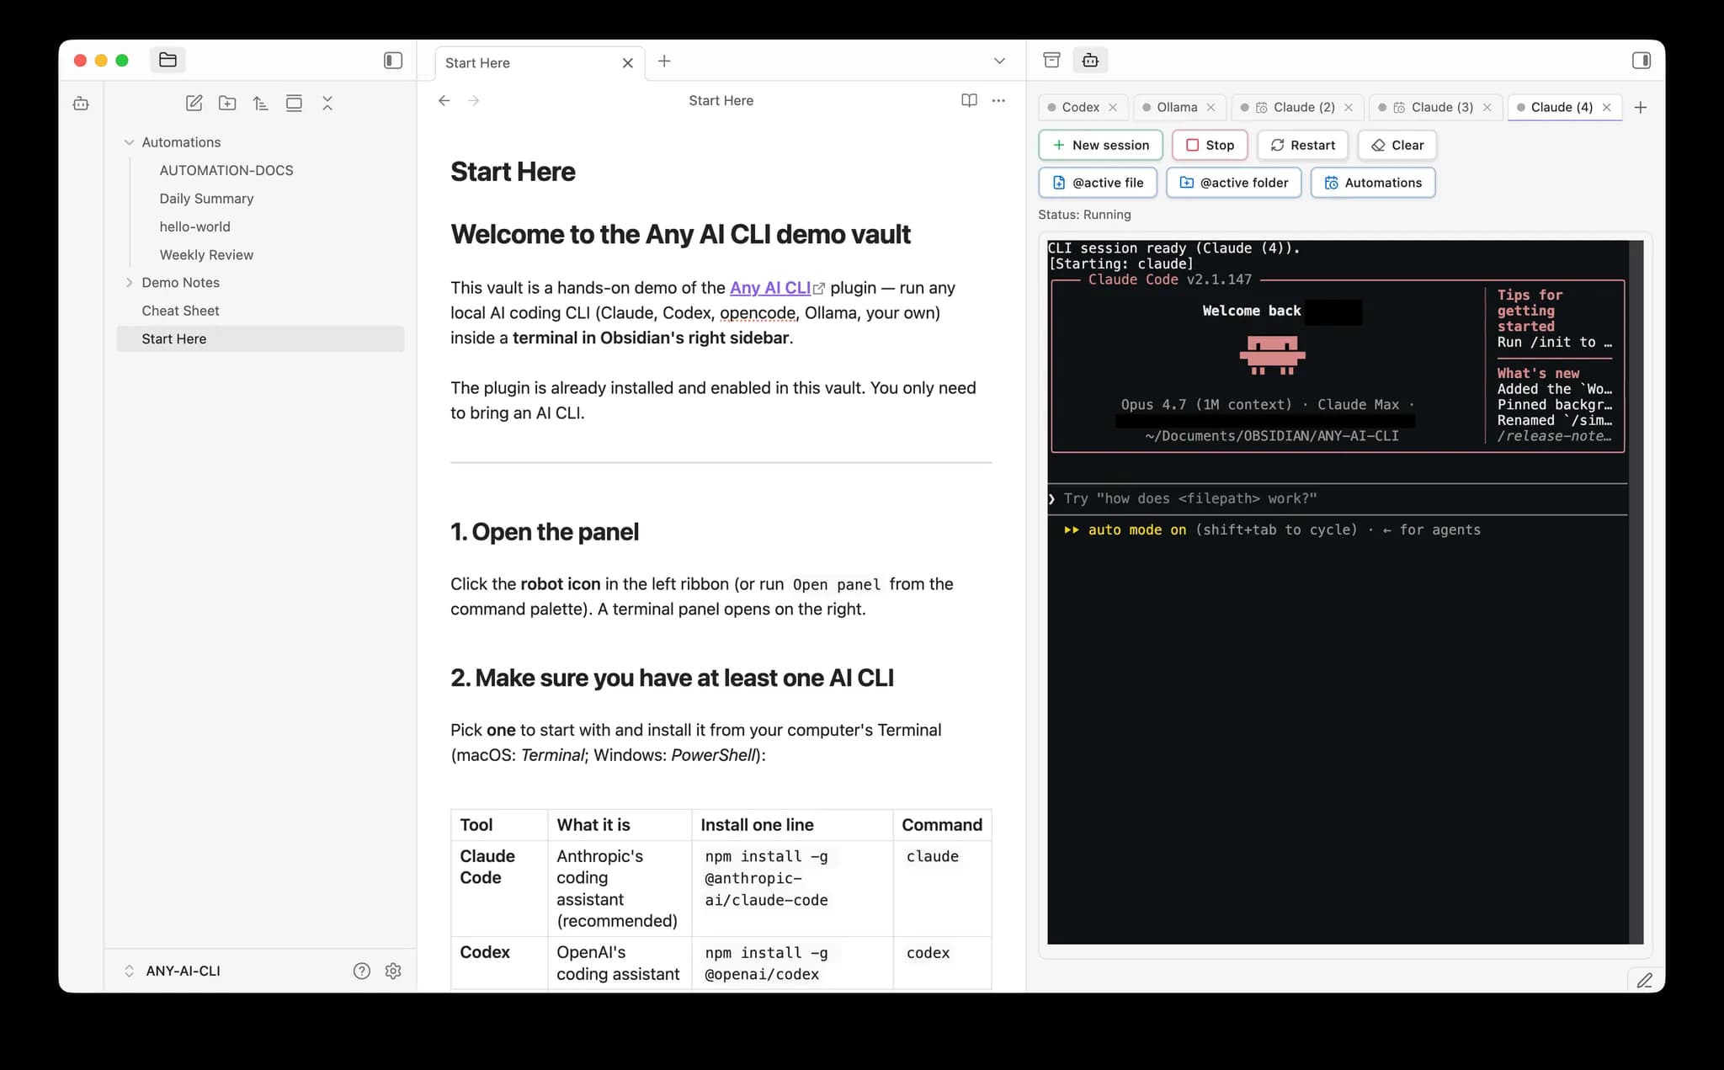Create a new note icon
Image resolution: width=1724 pixels, height=1070 pixels.
coord(194,103)
